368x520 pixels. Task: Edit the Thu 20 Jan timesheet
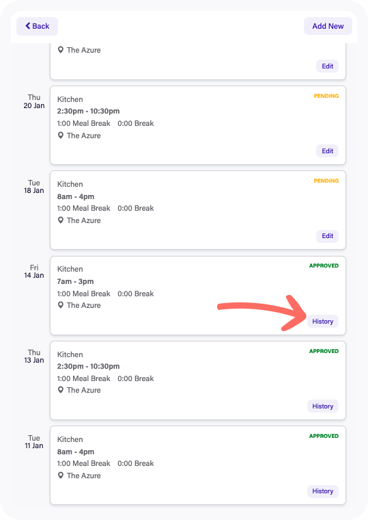pos(327,151)
